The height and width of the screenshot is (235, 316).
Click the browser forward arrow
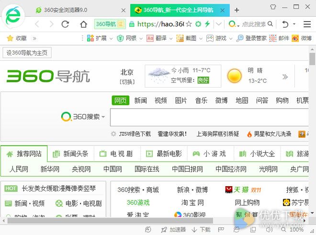coord(52,24)
